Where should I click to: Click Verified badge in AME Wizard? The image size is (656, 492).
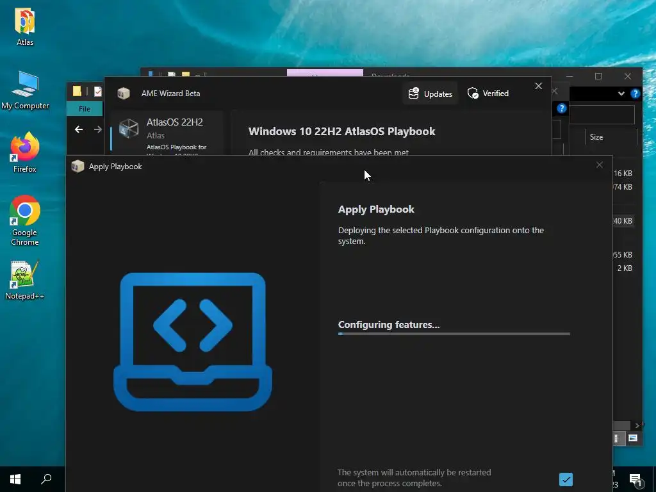pyautogui.click(x=488, y=94)
